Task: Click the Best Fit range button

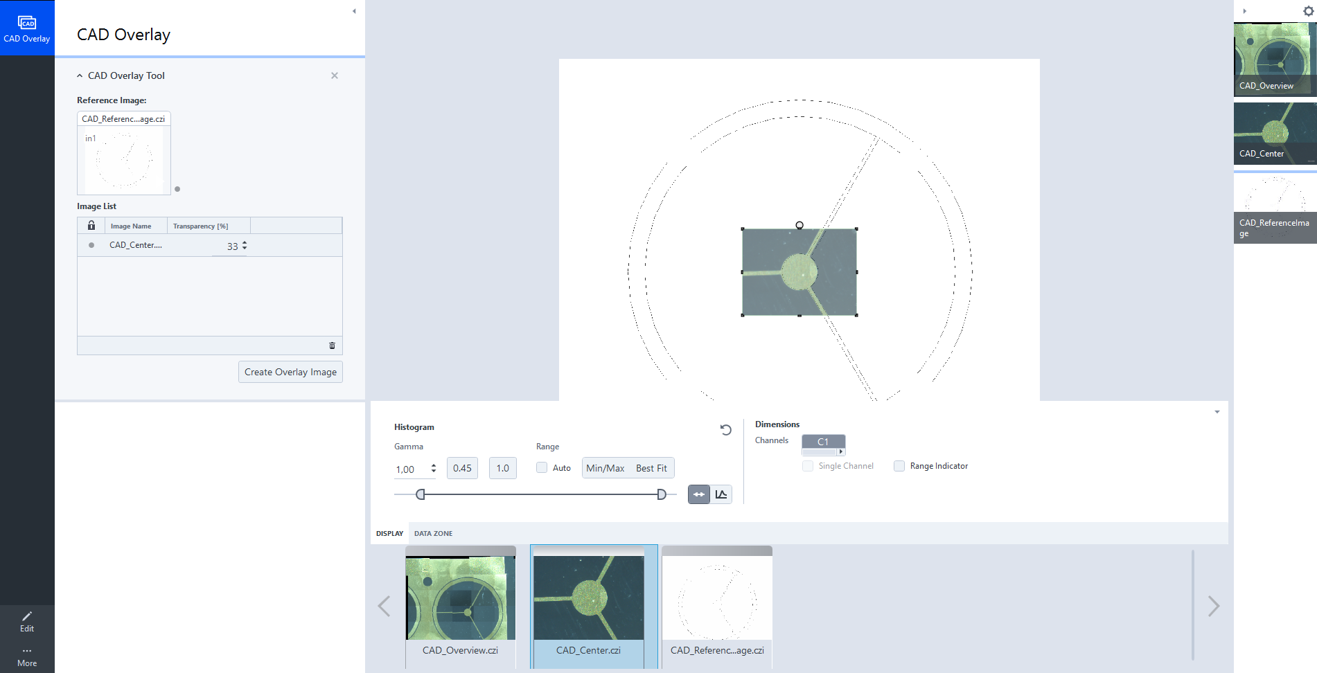Action: click(651, 467)
